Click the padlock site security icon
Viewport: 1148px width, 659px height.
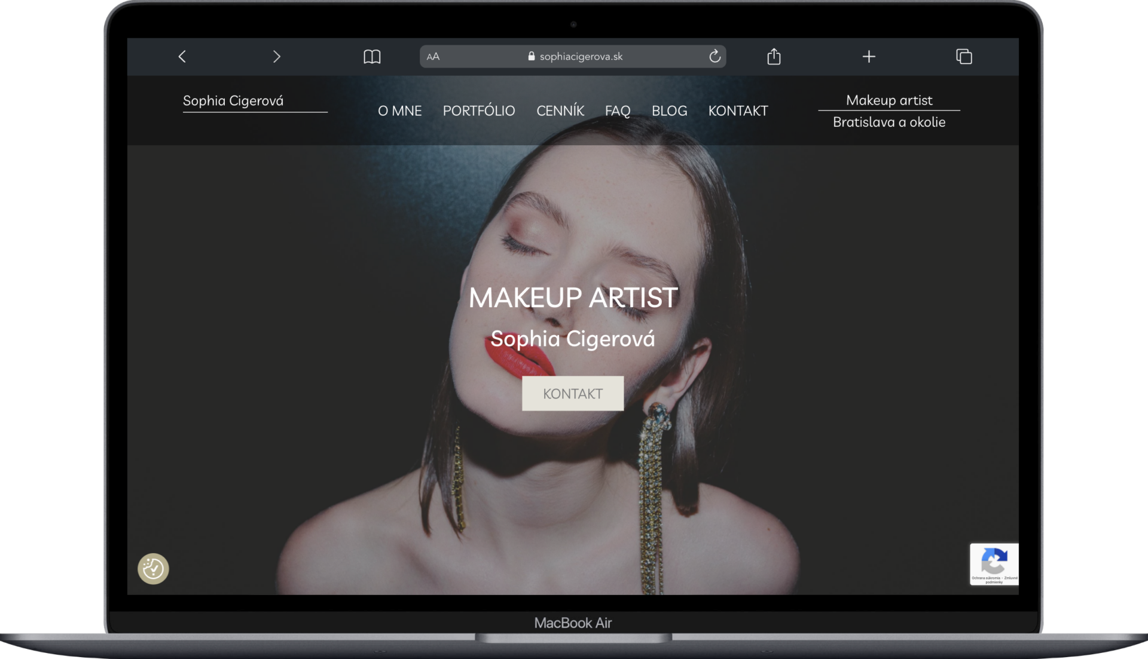tap(531, 56)
